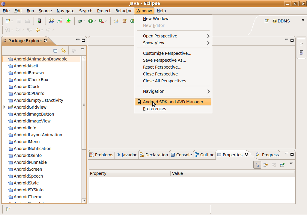Switch to the Javadoc tab
Viewport: 307px width, 215px height.
point(127,155)
